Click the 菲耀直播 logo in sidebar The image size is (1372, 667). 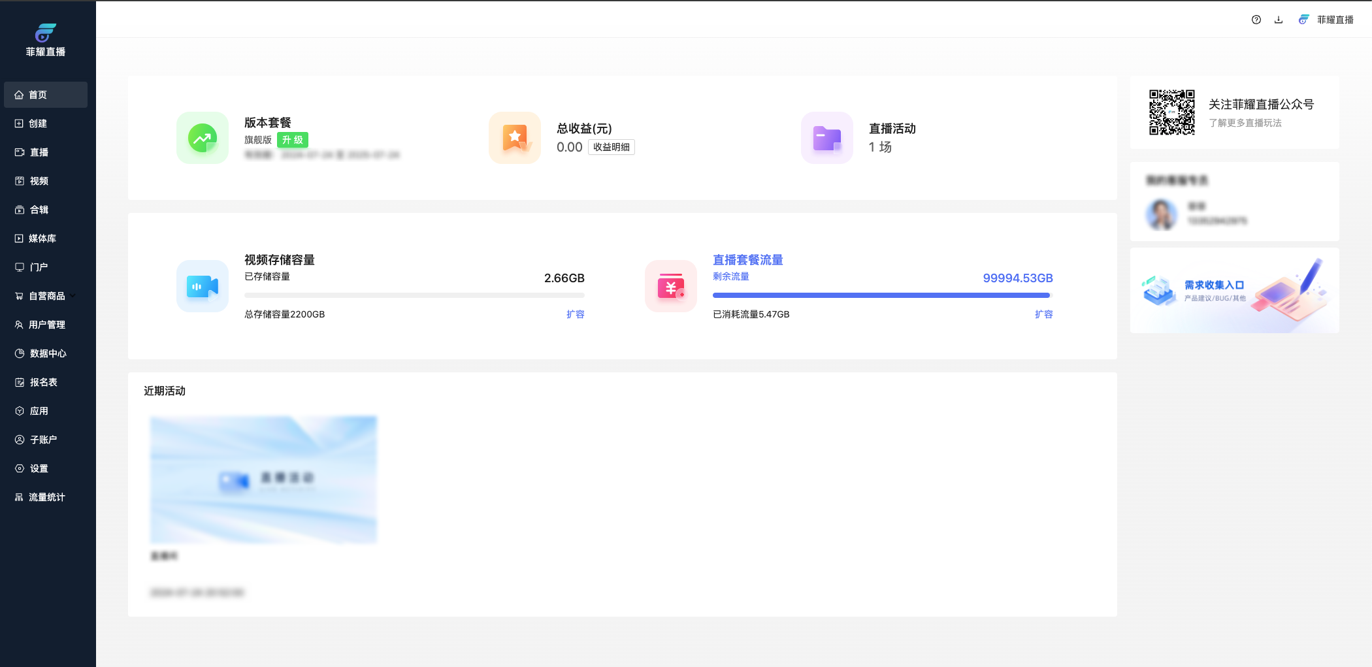46,40
